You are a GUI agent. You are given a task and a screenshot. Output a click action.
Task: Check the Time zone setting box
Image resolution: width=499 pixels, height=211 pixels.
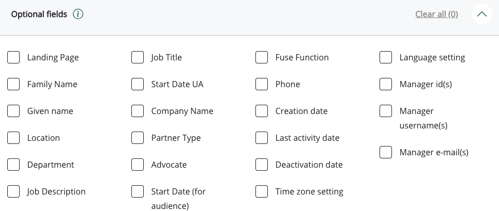(x=262, y=191)
